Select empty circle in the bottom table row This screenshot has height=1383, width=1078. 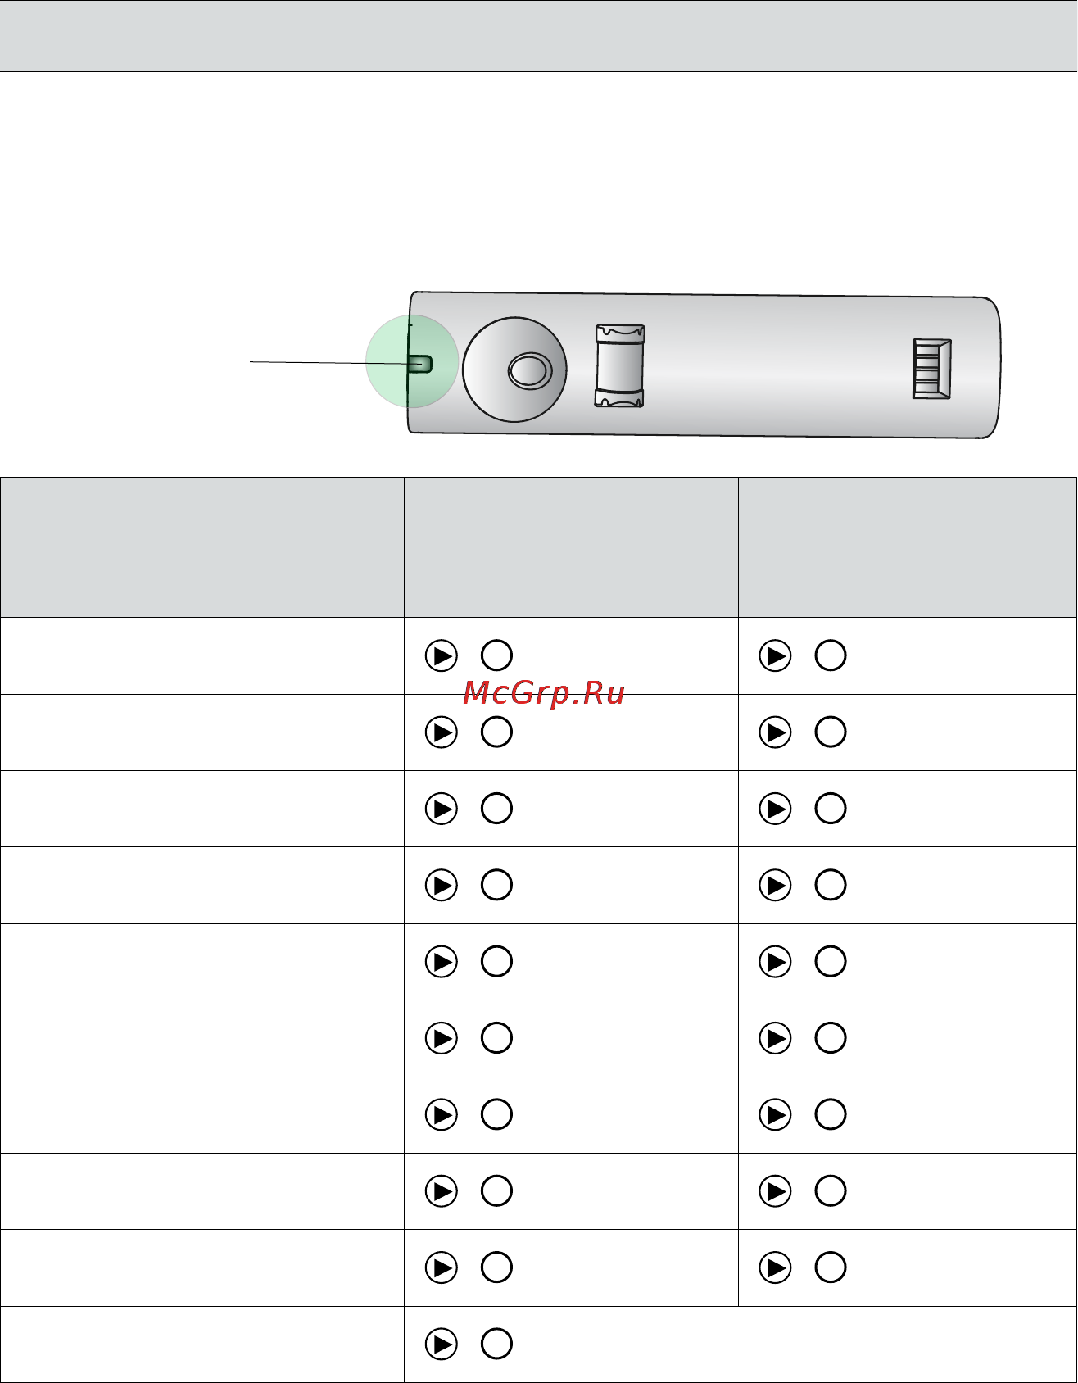coord(496,1344)
